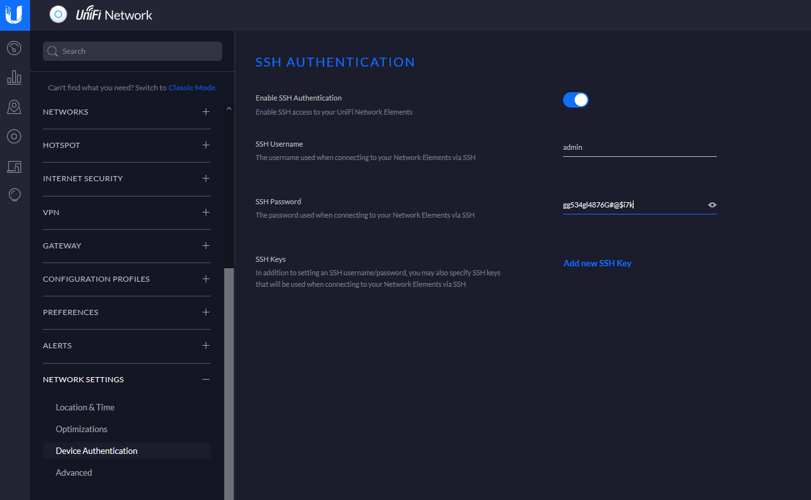Image resolution: width=811 pixels, height=500 pixels.
Task: Toggle SSH password visibility eye icon
Action: (x=712, y=205)
